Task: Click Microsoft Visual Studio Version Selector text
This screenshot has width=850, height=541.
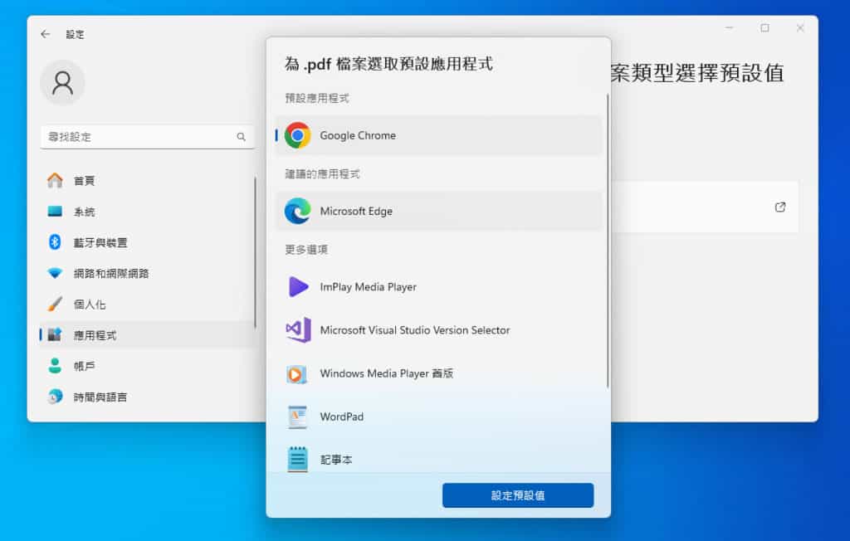Action: [415, 330]
